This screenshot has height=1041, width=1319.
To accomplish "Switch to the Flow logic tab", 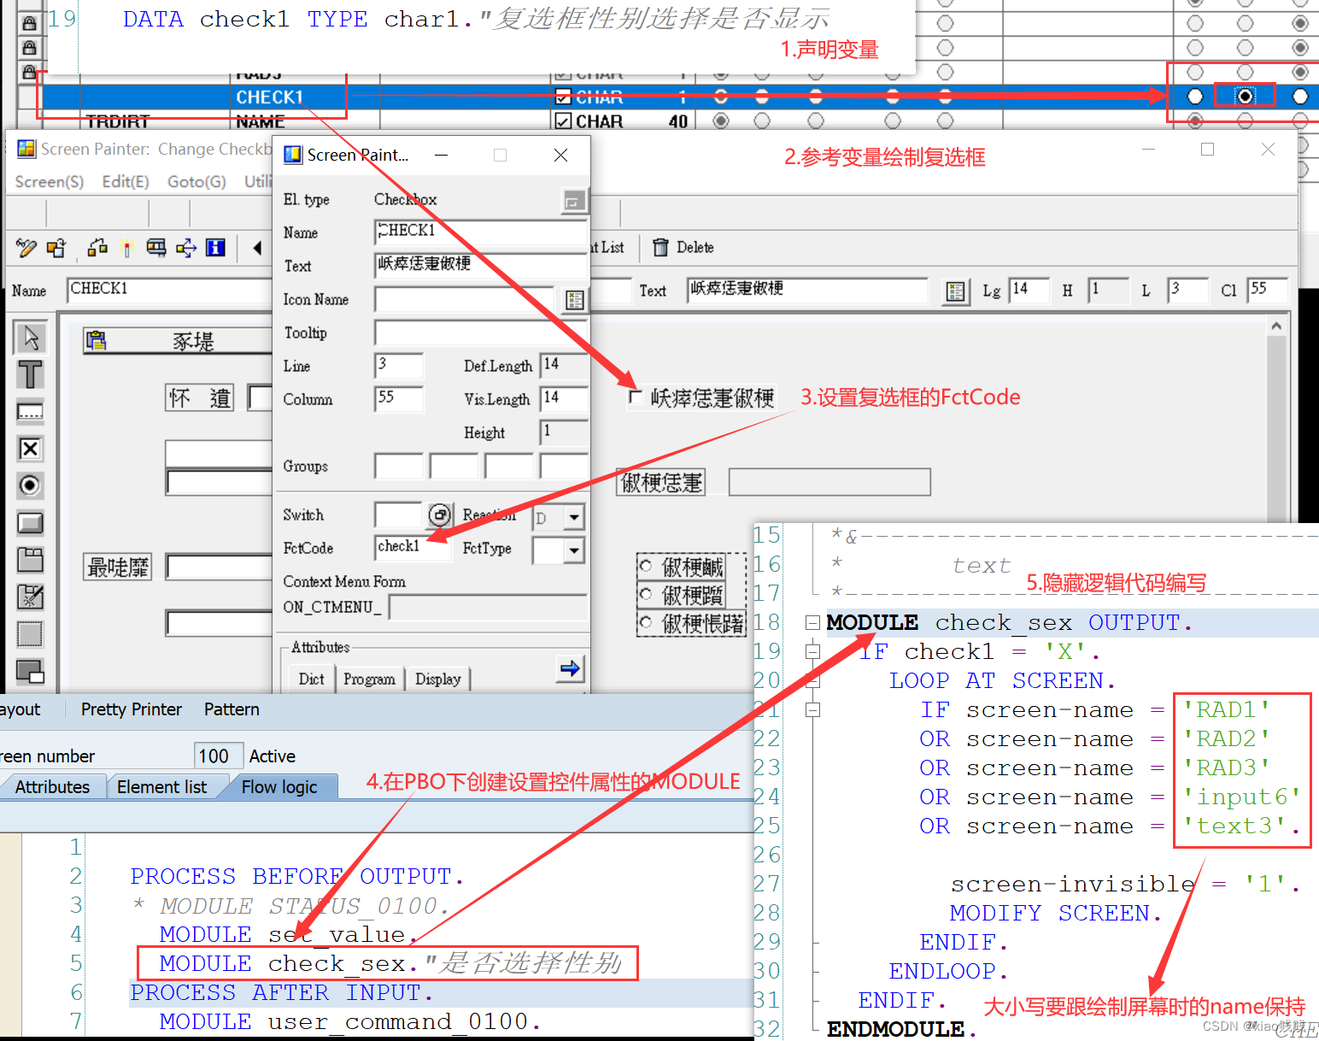I will click(280, 786).
